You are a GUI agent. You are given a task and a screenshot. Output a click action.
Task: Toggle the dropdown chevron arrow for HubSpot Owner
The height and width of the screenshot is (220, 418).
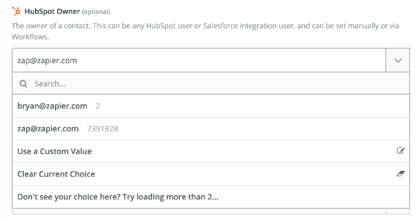point(398,60)
